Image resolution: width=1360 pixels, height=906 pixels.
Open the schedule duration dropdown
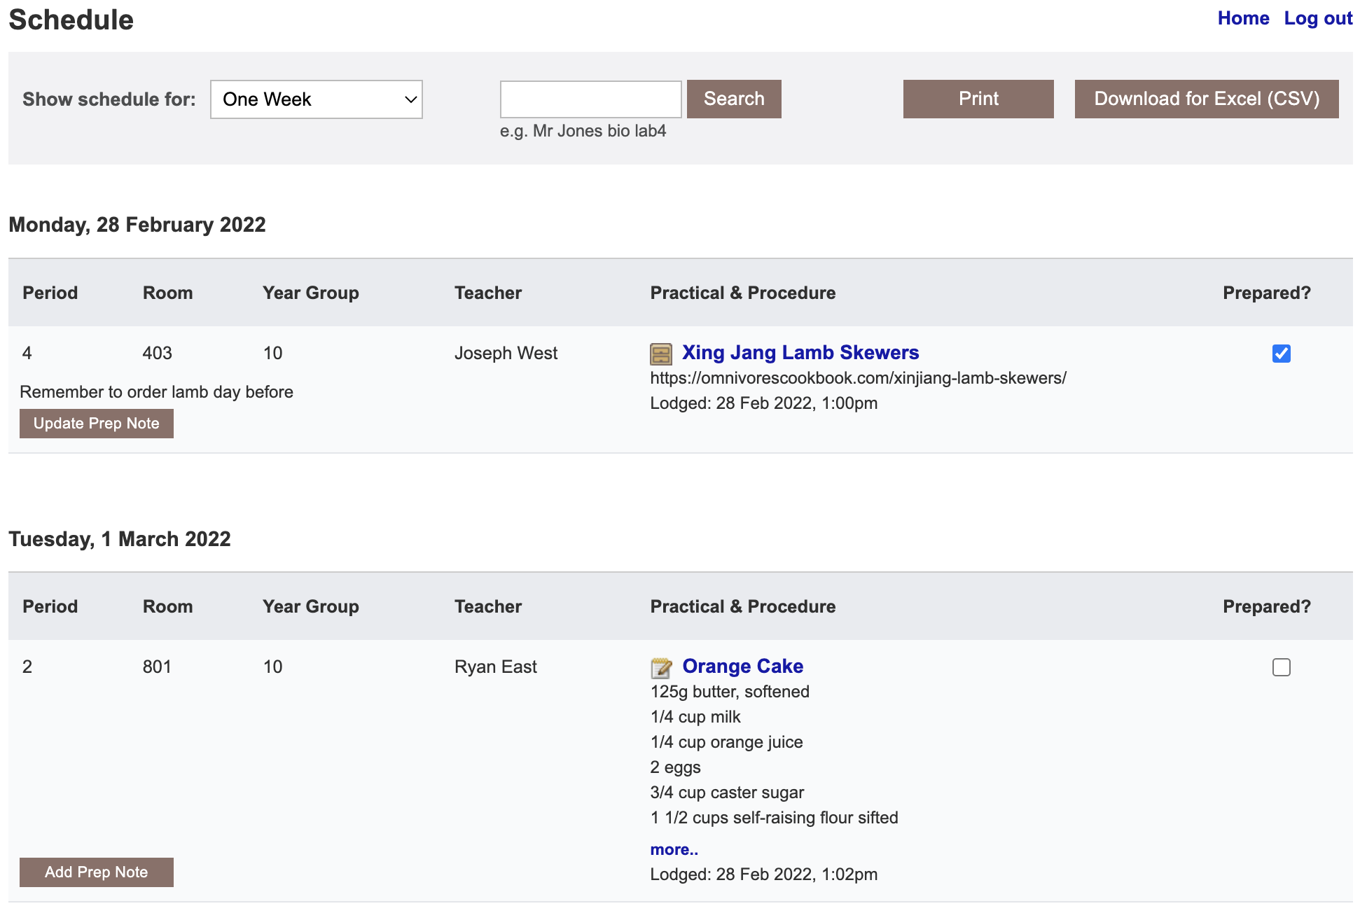tap(316, 99)
